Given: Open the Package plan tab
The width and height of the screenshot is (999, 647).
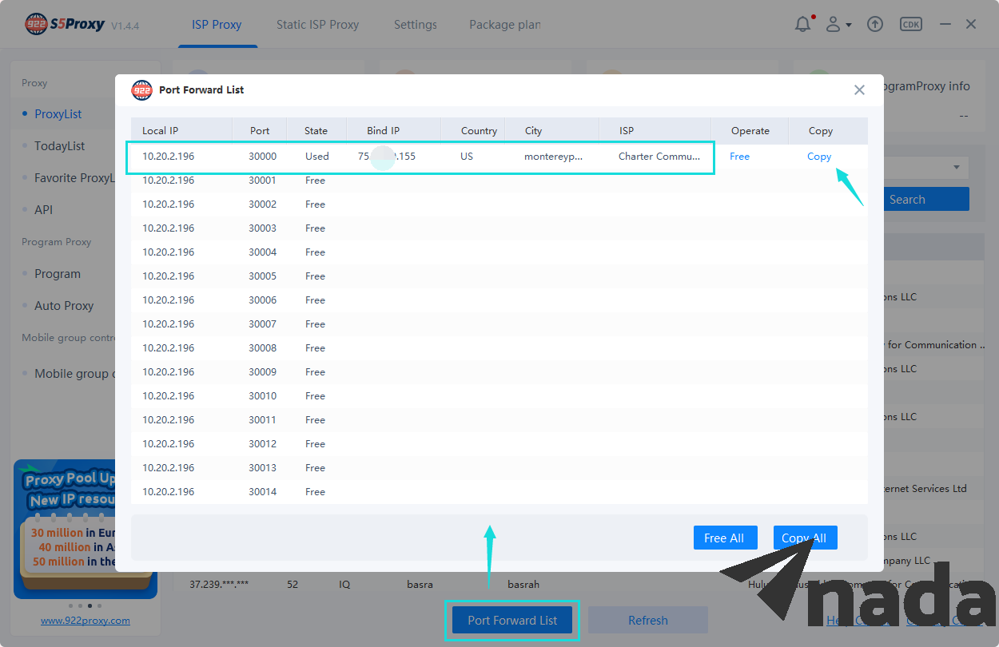Looking at the screenshot, I should click(505, 25).
